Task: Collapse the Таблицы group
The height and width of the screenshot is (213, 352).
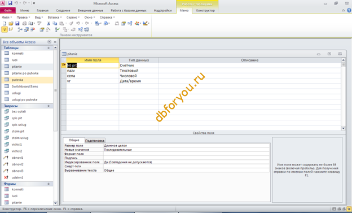Action: (x=49, y=48)
